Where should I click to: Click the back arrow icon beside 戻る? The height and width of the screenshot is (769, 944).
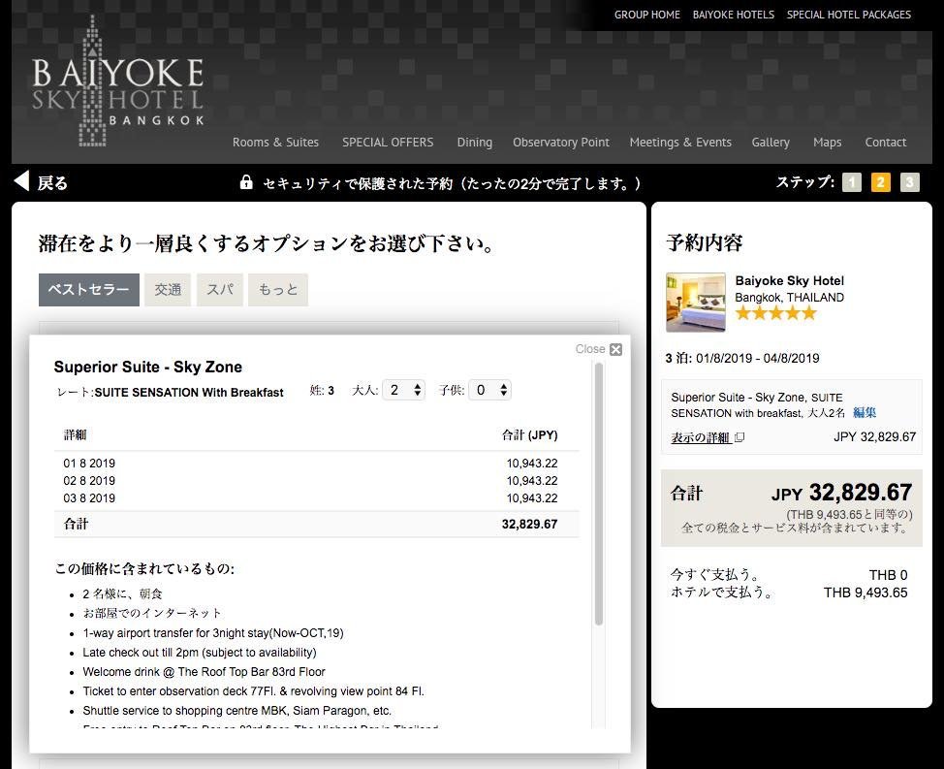coord(21,180)
